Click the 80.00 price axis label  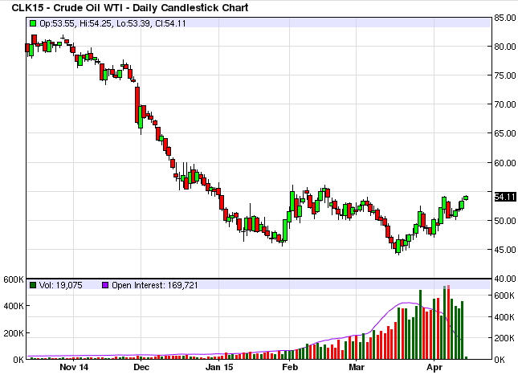point(505,47)
